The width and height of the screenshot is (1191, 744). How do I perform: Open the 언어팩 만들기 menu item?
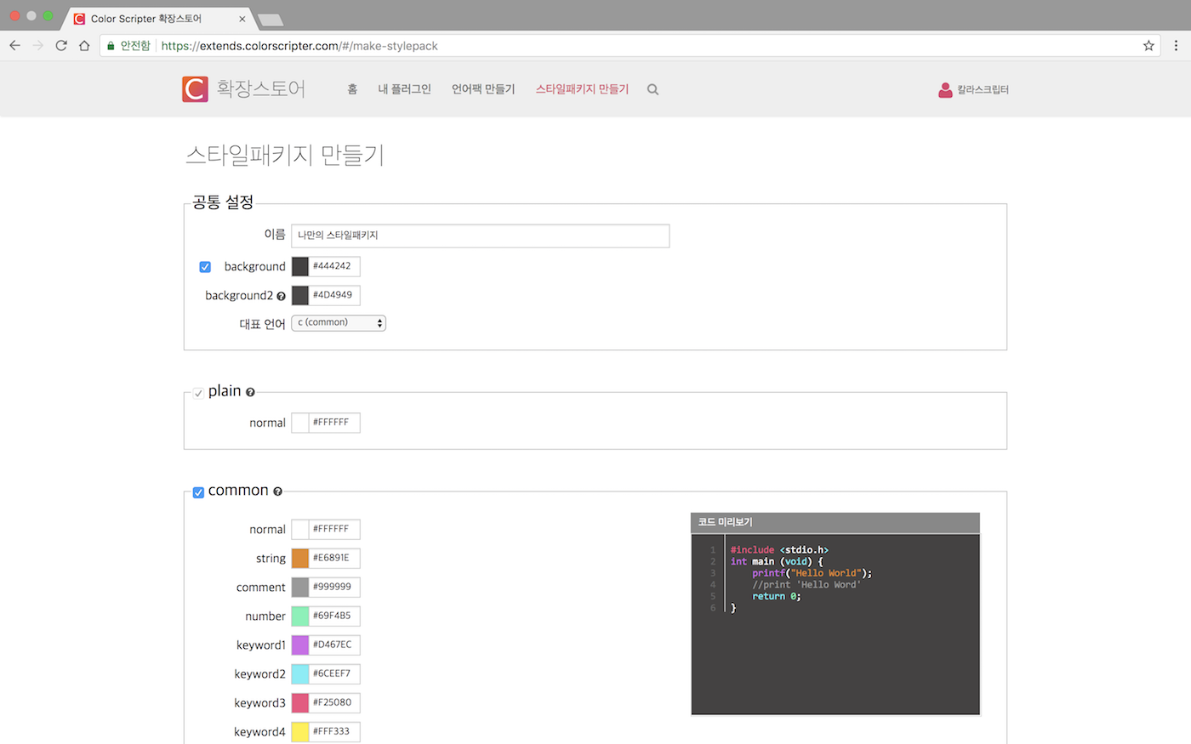pyautogui.click(x=483, y=89)
